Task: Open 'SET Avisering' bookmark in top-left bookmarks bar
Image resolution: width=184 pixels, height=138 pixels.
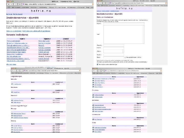Action: (20, 7)
